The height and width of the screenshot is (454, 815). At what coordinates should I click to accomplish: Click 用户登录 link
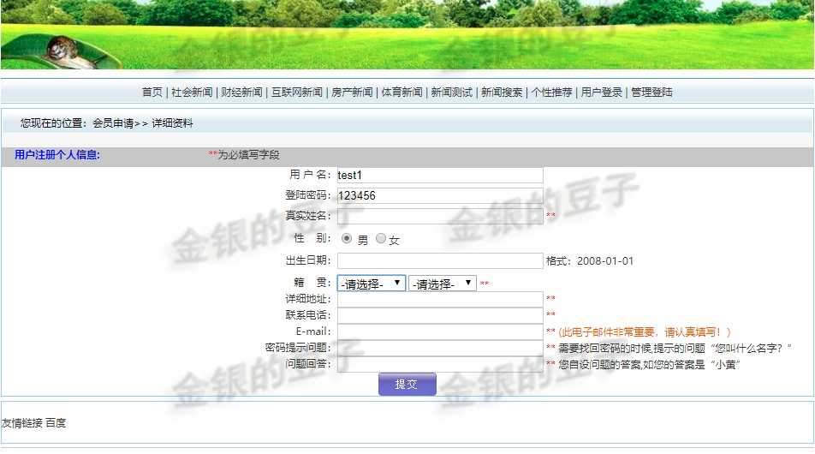(601, 92)
